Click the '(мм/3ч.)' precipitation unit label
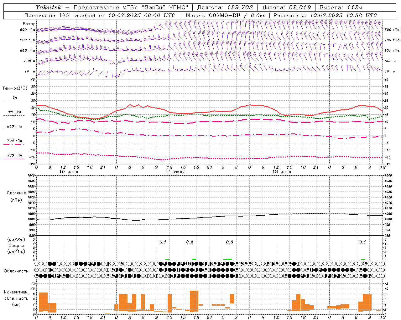This screenshot has width=401, height=320. coord(16,240)
